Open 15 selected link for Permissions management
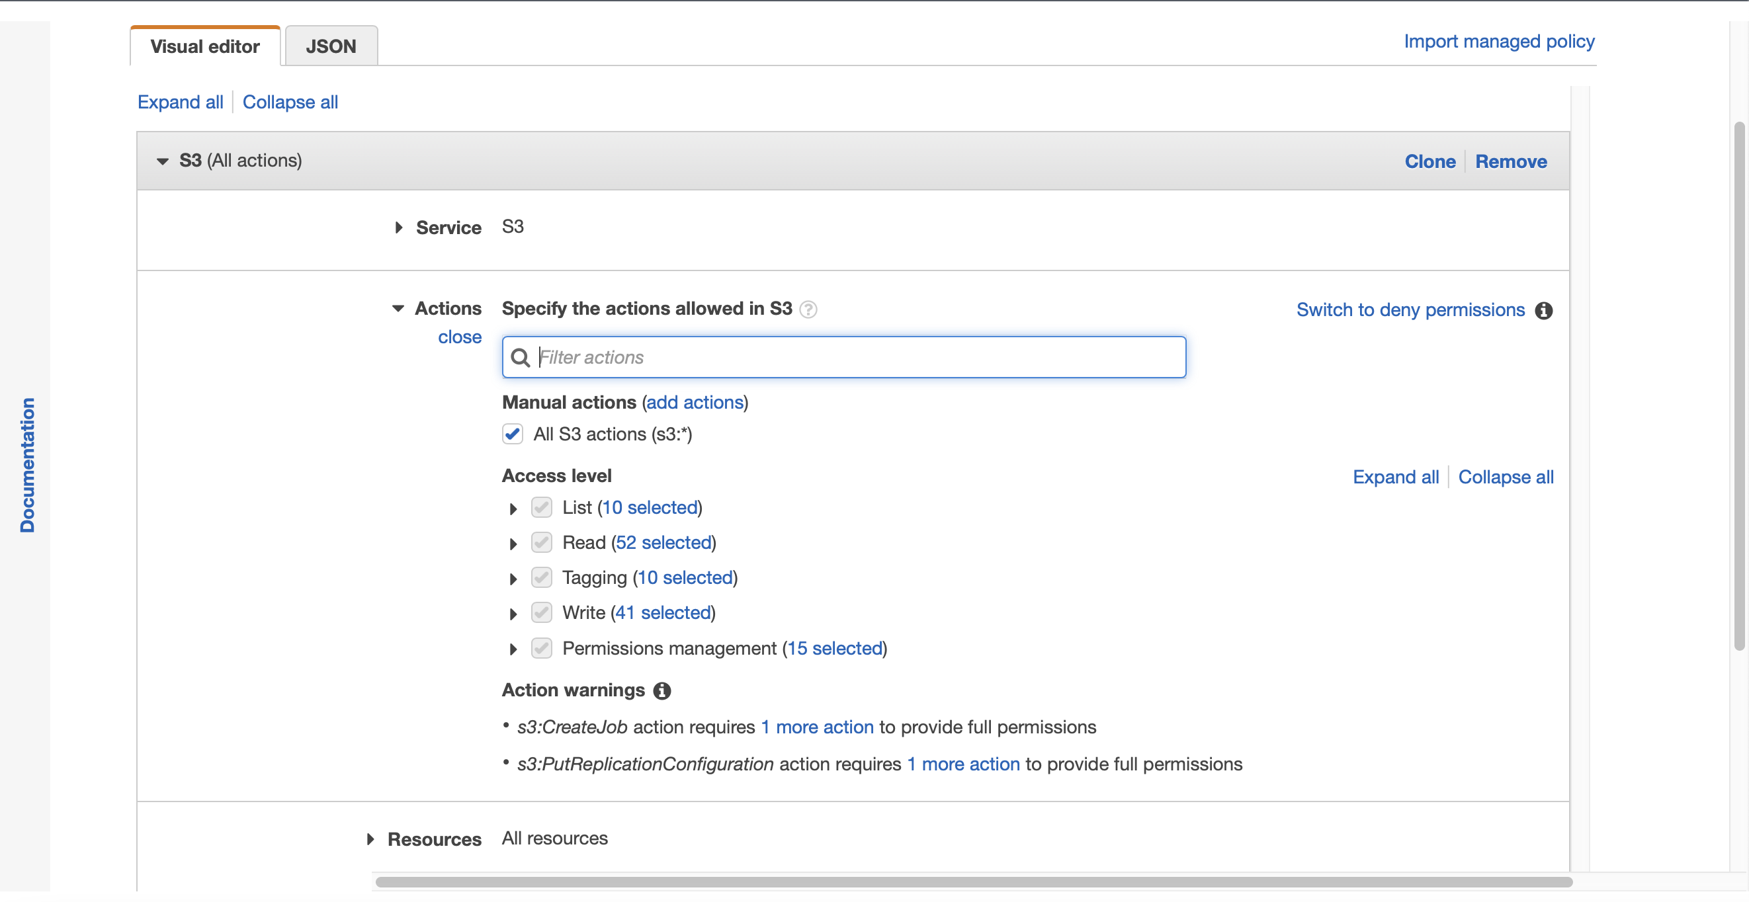The image size is (1749, 902). coord(834,648)
